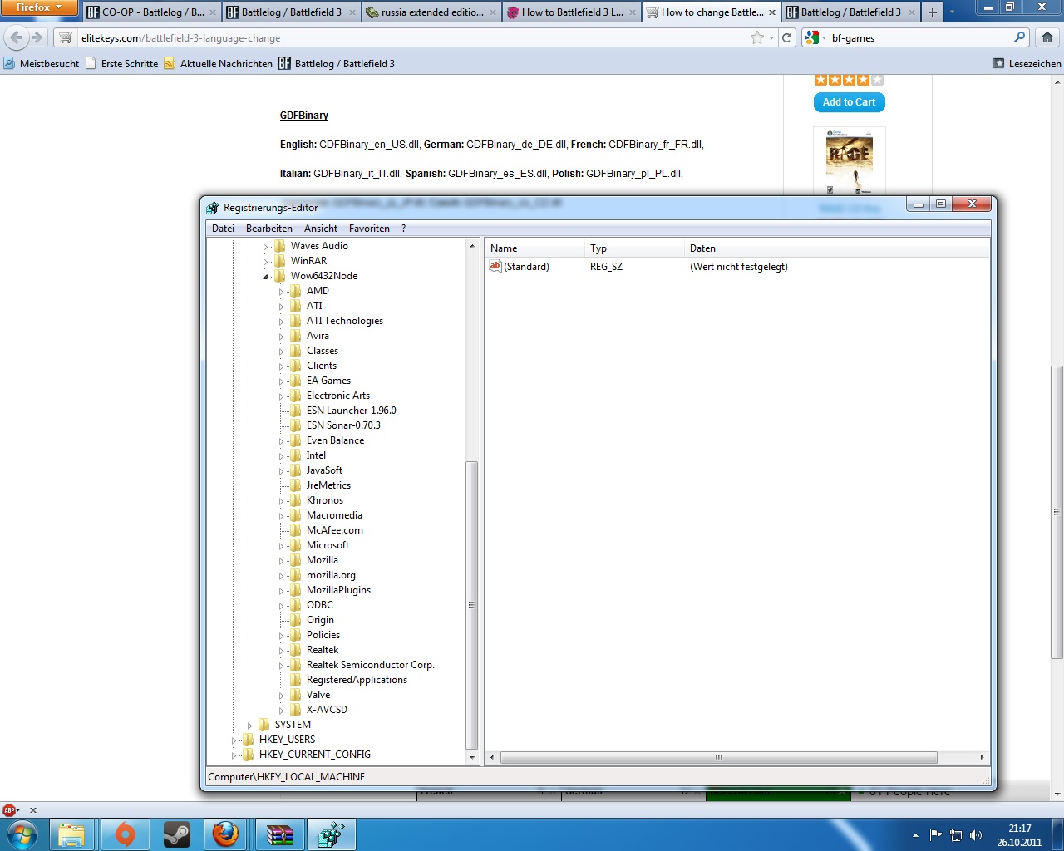Image resolution: width=1064 pixels, height=851 pixels.
Task: Expand the HKEY_USERS registry hive
Action: pyautogui.click(x=234, y=740)
